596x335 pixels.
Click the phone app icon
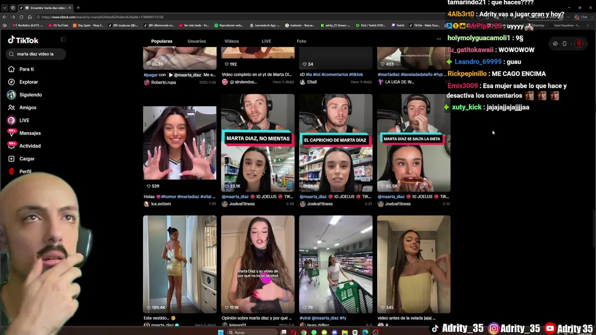tap(564, 44)
